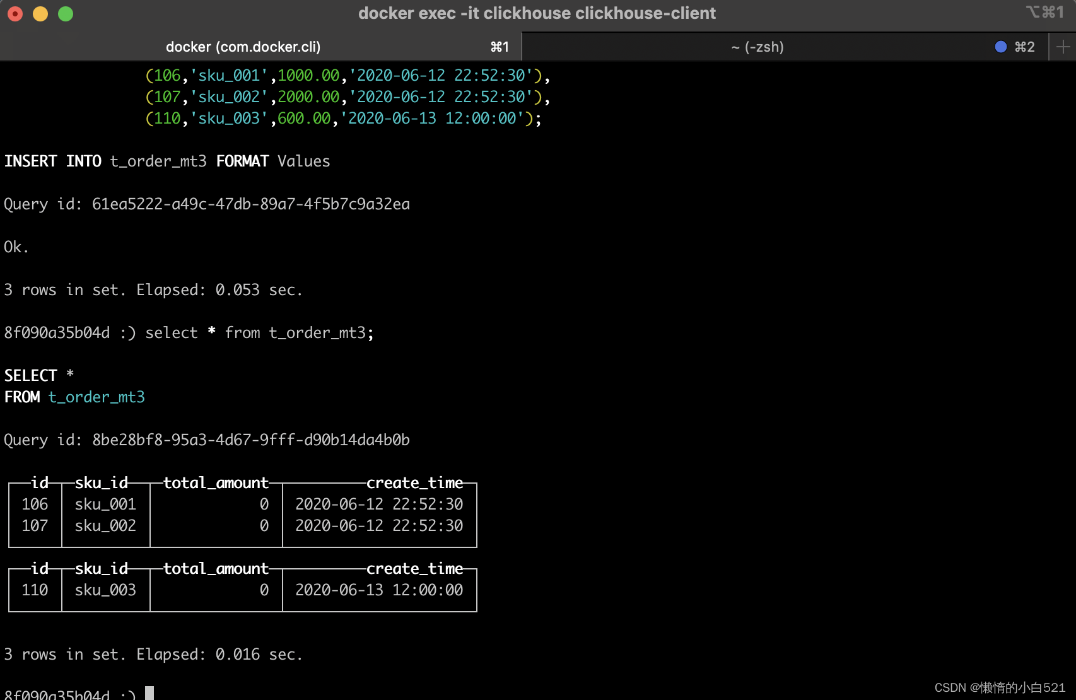
Task: Click the total_amount value 0 in row 110
Action: (x=264, y=590)
